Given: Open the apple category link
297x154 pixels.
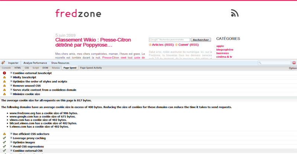Looking at the screenshot, I should click(220, 46).
